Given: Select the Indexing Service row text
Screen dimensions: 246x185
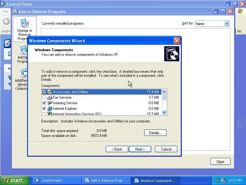Looking at the screenshot, I should (65, 103).
